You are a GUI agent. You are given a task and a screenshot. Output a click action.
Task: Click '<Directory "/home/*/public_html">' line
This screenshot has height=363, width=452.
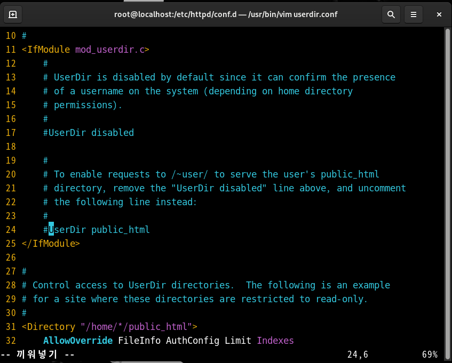(109, 327)
